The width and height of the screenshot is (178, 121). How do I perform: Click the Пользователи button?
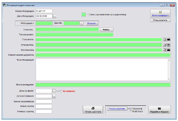[x=160, y=20]
